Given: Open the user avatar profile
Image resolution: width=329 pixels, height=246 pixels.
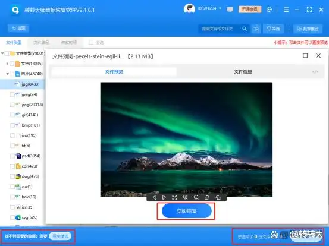Looking at the screenshot, I should pyautogui.click(x=189, y=9).
